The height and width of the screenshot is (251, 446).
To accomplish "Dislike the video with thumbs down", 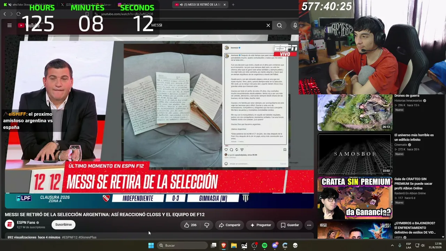I will click(207, 225).
